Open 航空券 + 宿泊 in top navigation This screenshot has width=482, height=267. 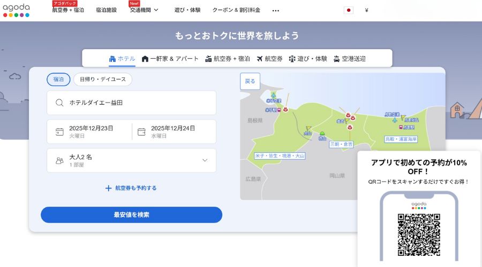68,10
